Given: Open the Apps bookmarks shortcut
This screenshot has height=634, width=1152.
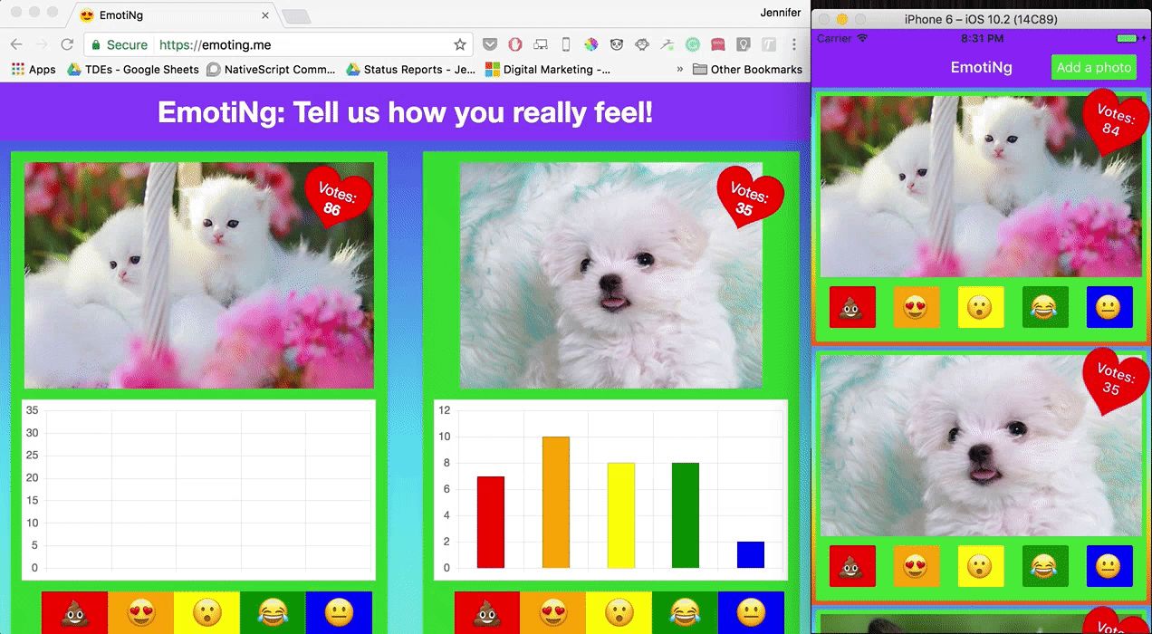Looking at the screenshot, I should coord(34,69).
